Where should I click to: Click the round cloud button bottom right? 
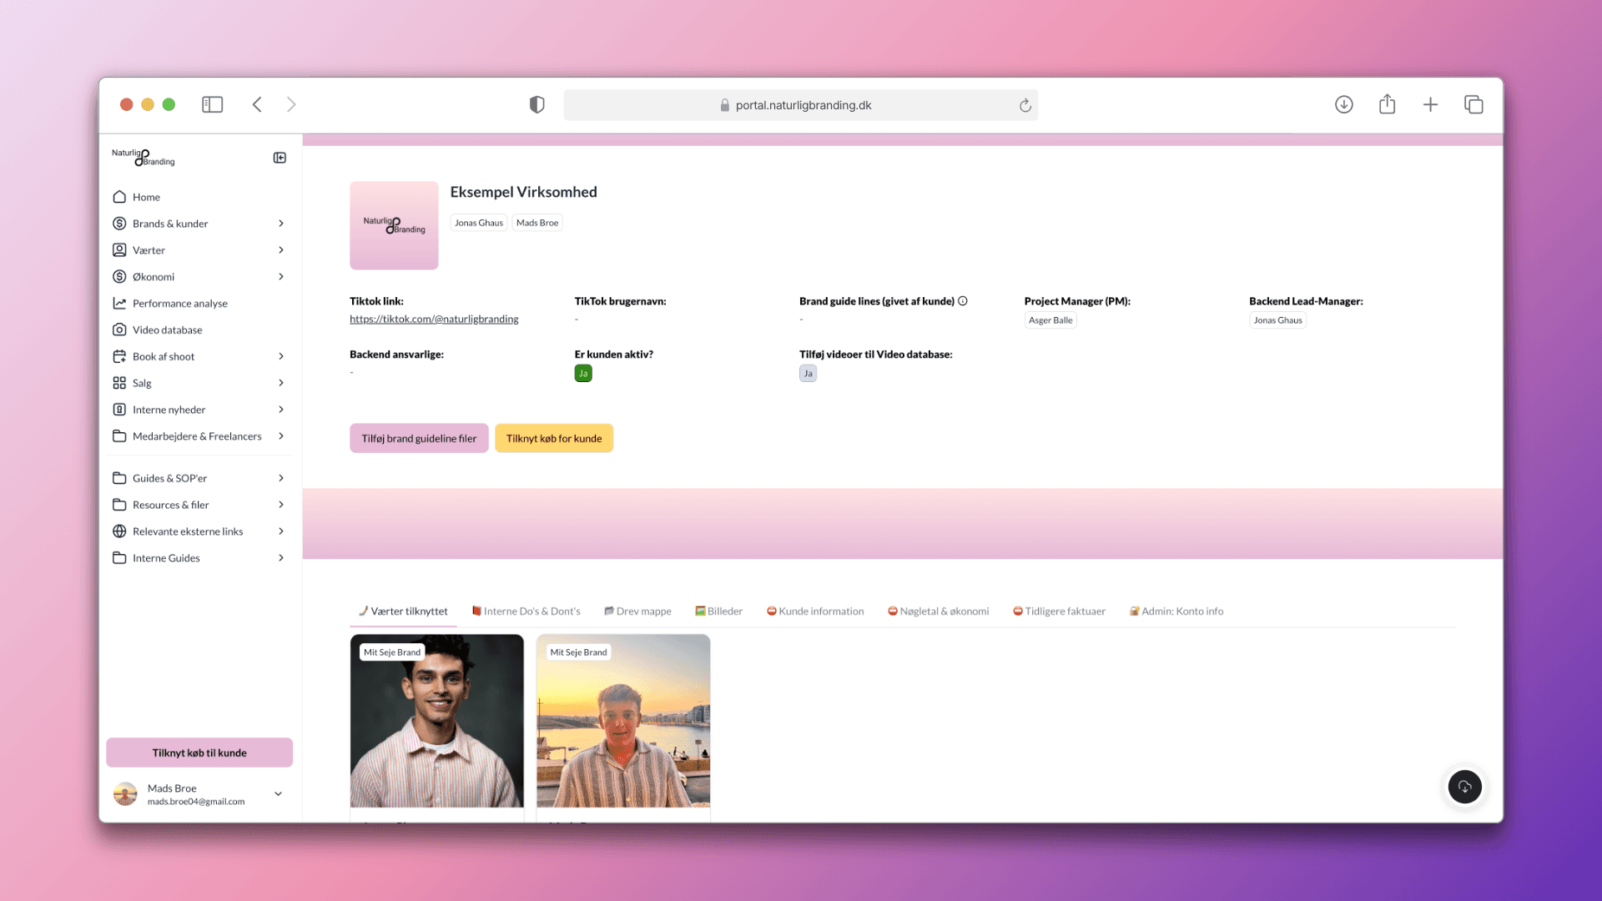pos(1464,786)
